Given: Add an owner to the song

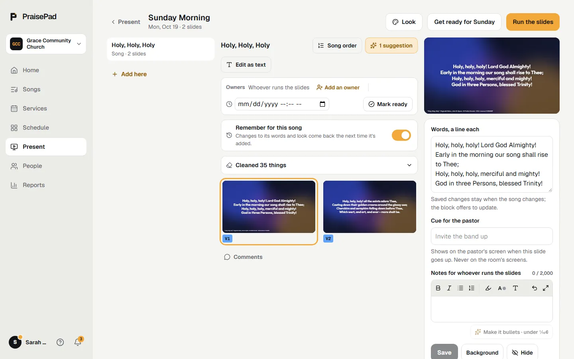Looking at the screenshot, I should (x=338, y=87).
